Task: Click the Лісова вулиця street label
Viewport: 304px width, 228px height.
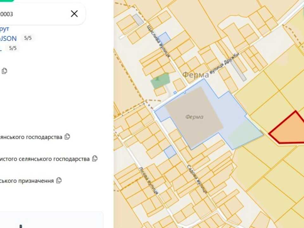Action: click(x=149, y=180)
